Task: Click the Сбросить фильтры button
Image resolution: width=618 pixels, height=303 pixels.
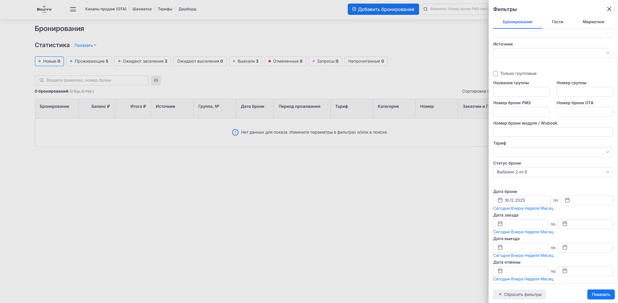Action: (519, 294)
